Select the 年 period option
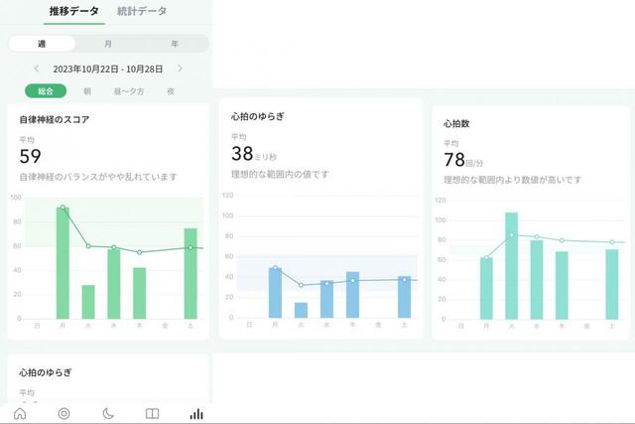Image resolution: width=635 pixels, height=424 pixels. (x=175, y=44)
